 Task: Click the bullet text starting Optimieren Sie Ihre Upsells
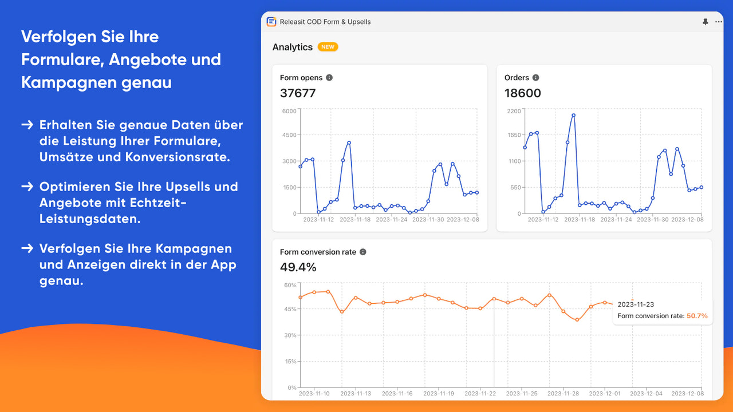(x=139, y=203)
